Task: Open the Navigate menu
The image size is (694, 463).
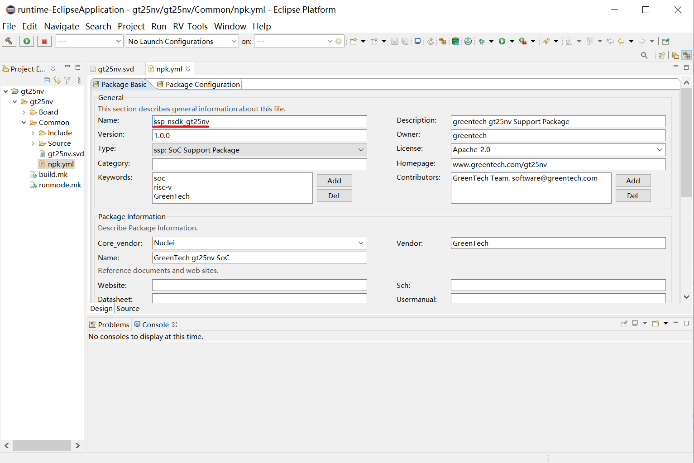Action: click(x=62, y=26)
